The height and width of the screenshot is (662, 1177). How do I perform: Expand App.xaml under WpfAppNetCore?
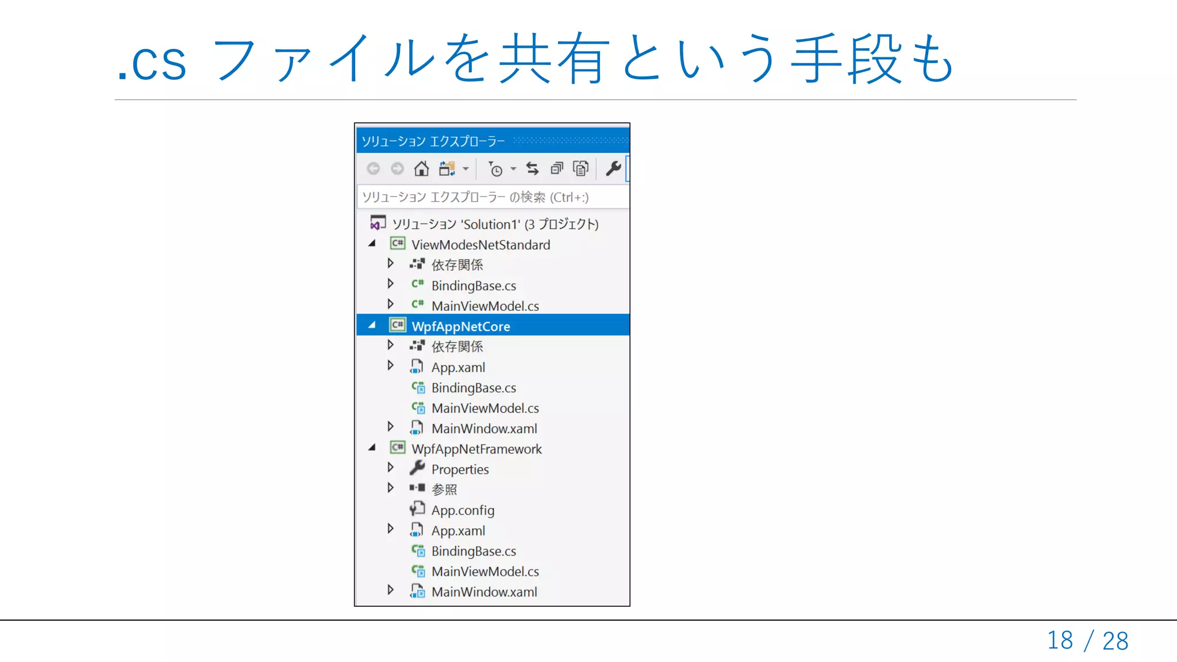tap(391, 365)
